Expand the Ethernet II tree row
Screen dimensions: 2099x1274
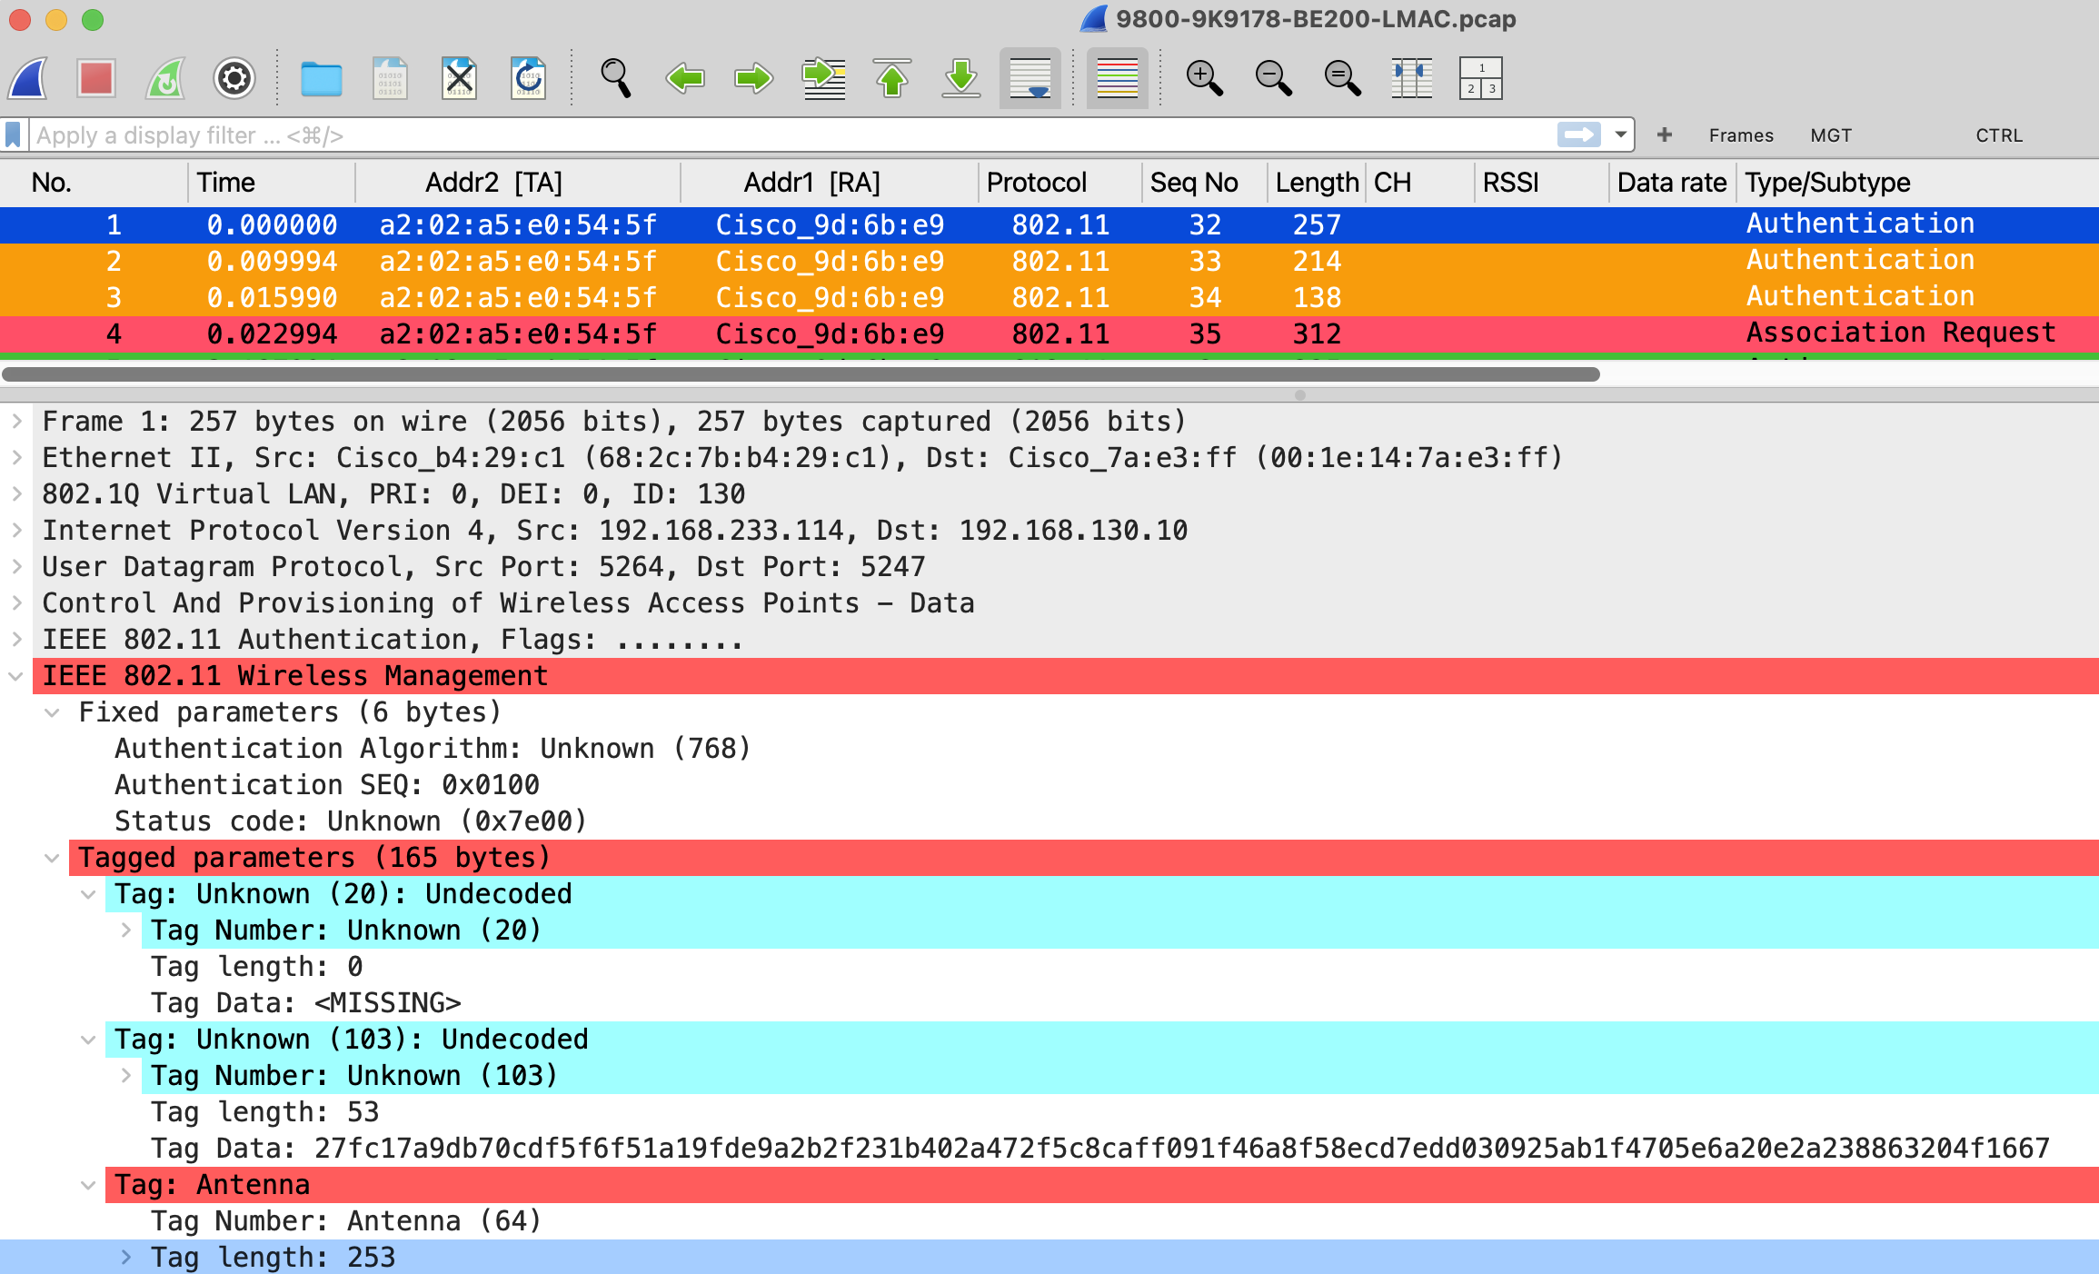(17, 457)
